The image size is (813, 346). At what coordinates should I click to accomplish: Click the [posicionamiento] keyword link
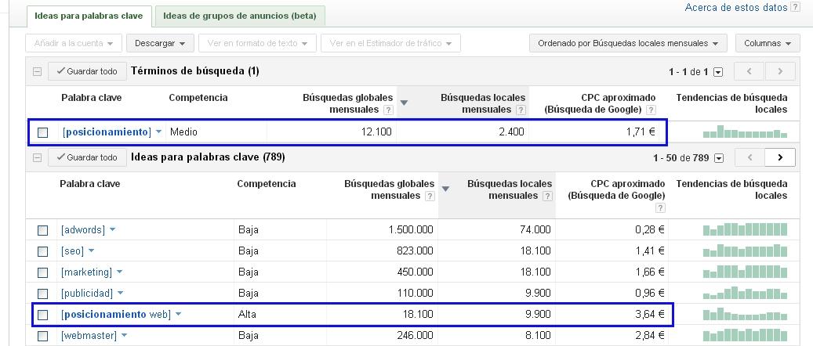pyautogui.click(x=107, y=132)
